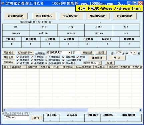Click the 查询 button beside the domain input
Viewport: 144px width, 125px height.
36,118
